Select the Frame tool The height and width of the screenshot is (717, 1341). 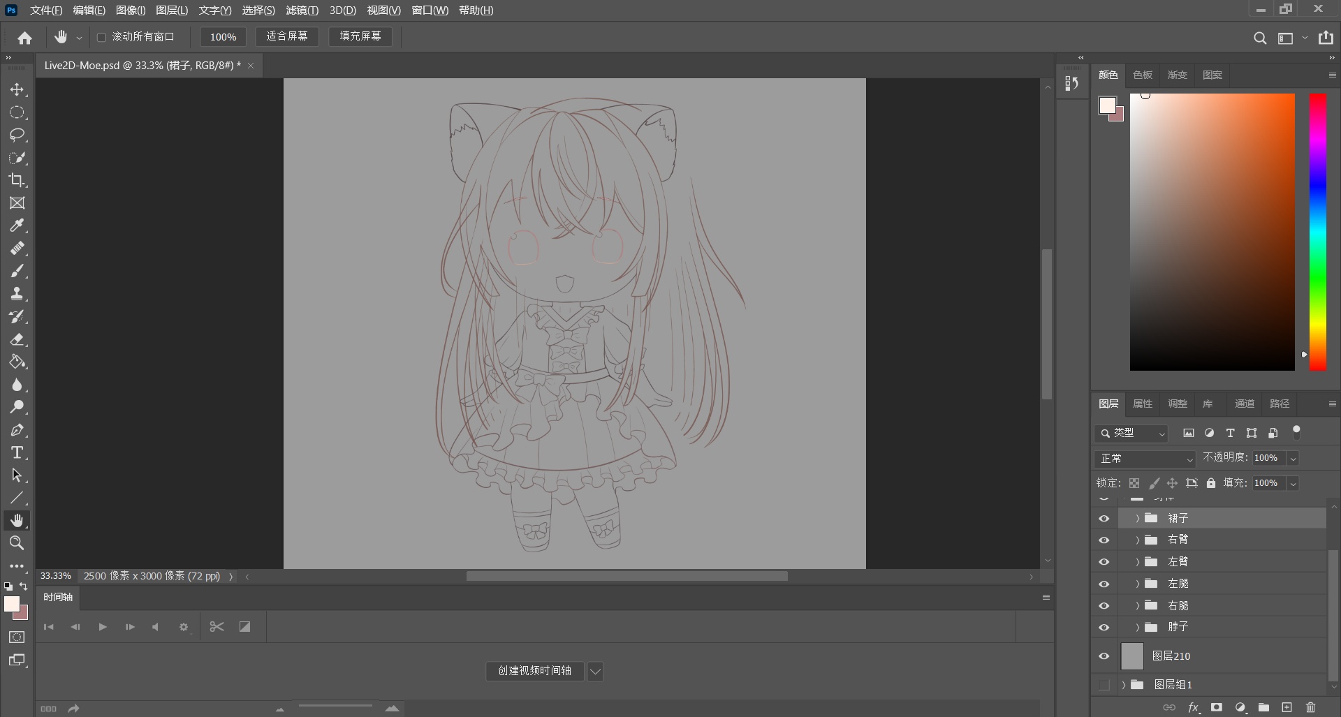(17, 203)
